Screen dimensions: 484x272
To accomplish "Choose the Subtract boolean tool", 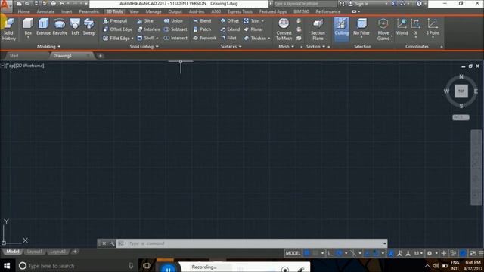I will point(175,29).
